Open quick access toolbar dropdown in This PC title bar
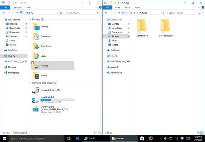 16,3
